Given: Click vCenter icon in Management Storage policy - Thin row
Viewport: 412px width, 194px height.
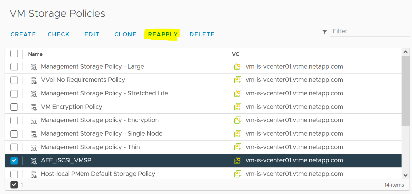Looking at the screenshot, I should coord(238,147).
